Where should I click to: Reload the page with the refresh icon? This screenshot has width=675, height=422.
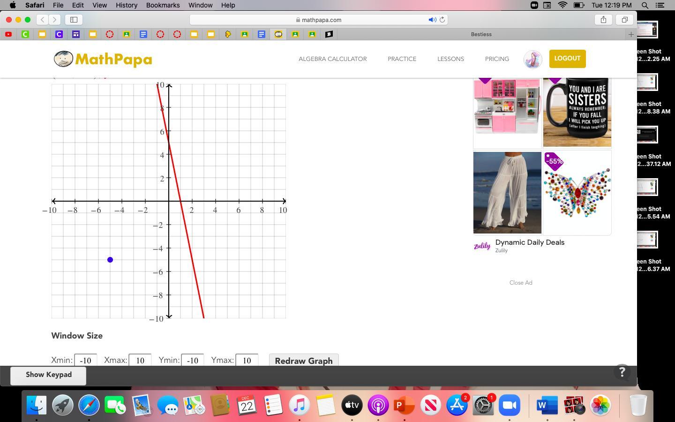(442, 20)
